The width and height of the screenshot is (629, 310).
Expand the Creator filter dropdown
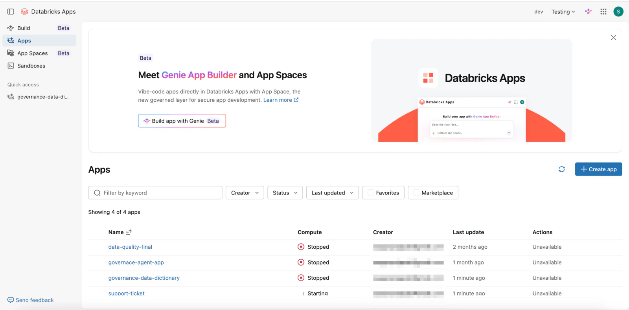tap(245, 193)
